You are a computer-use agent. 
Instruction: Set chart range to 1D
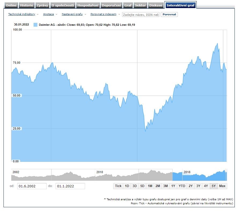pyautogui.click(x=127, y=186)
